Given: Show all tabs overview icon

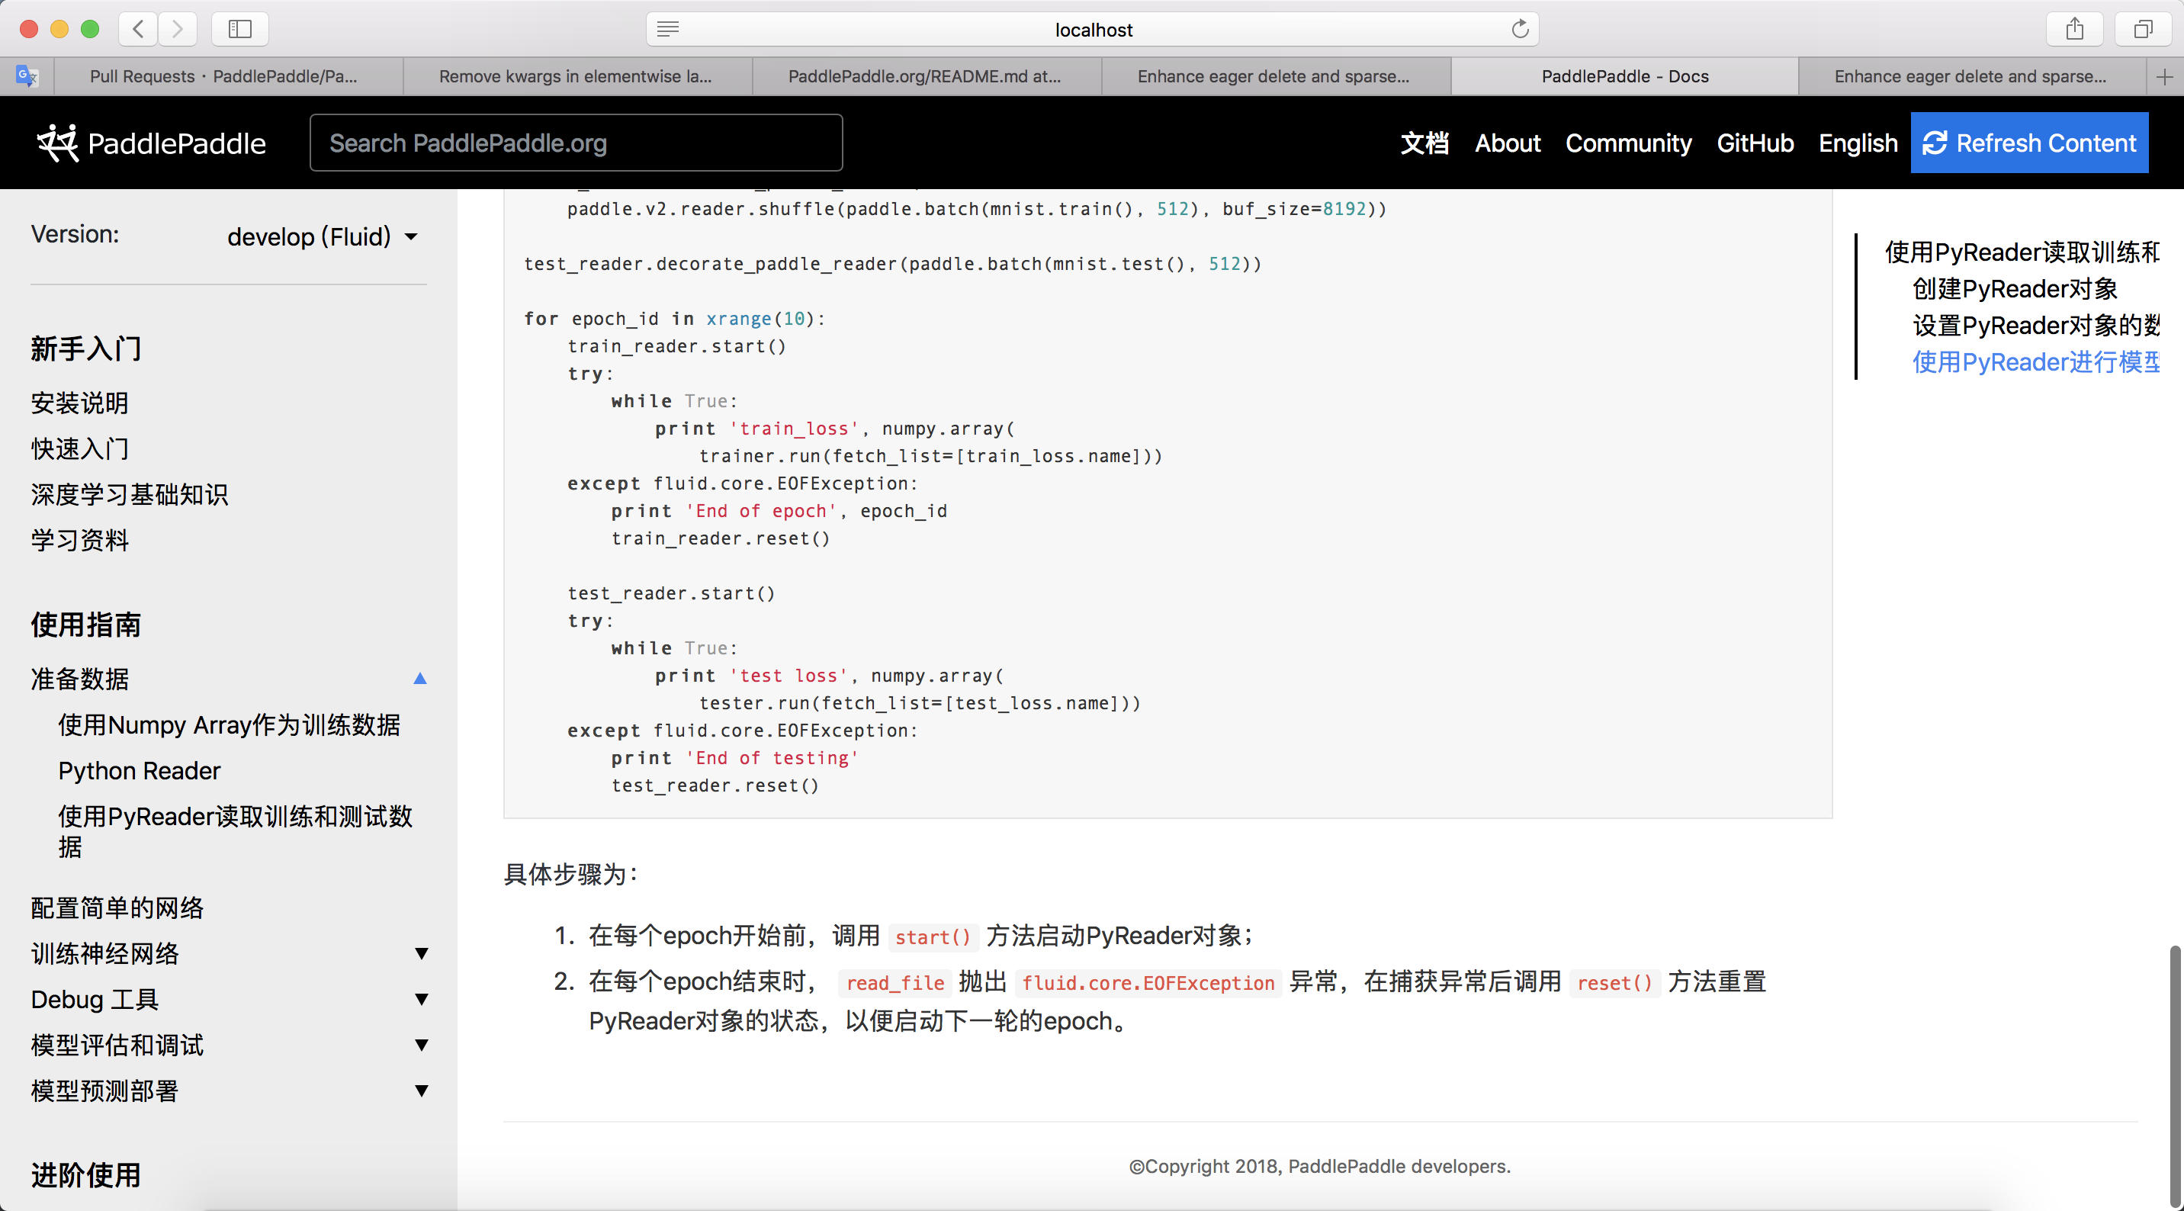Looking at the screenshot, I should click(x=2143, y=29).
